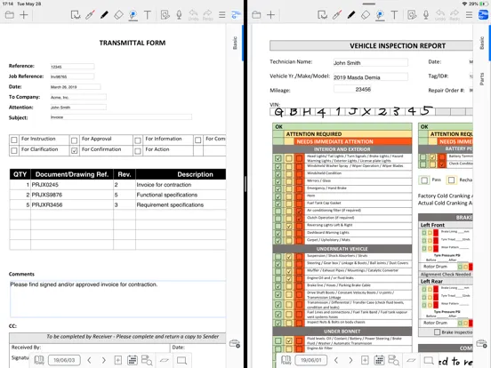491x368 pixels.
Task: Open the toolbox settings icon in left window
Action: (235, 344)
